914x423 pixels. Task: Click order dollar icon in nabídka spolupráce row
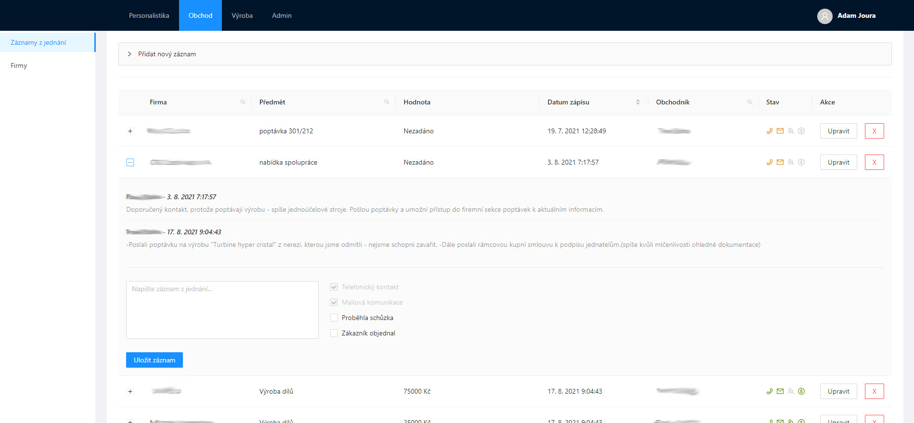(x=801, y=162)
